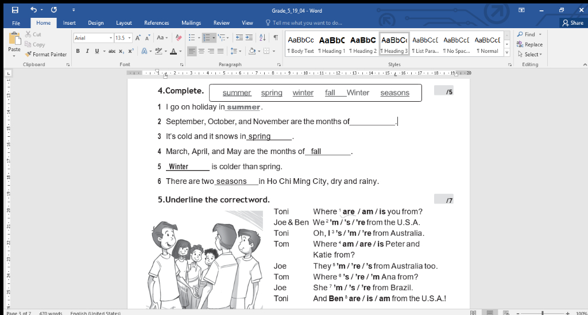
Task: Switch to the Review tab
Action: point(222,23)
